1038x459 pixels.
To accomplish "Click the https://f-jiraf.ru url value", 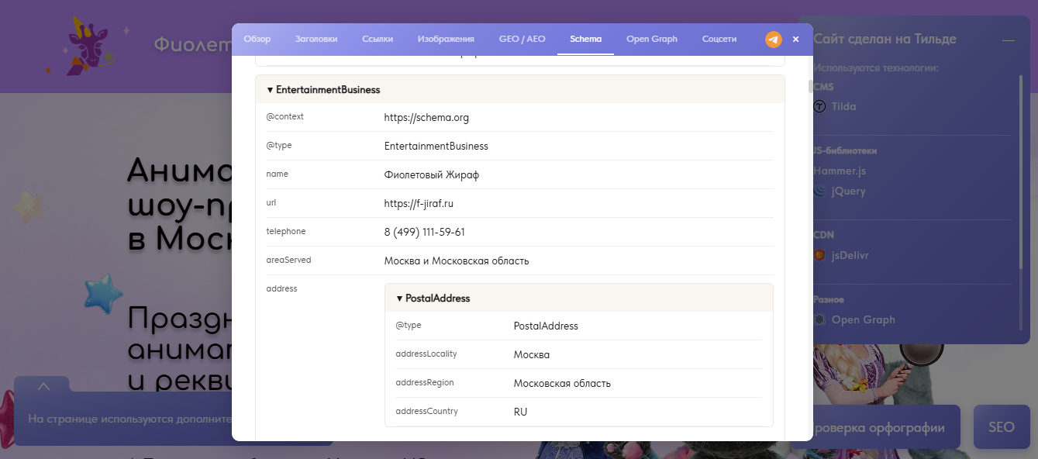I will click(x=419, y=204).
